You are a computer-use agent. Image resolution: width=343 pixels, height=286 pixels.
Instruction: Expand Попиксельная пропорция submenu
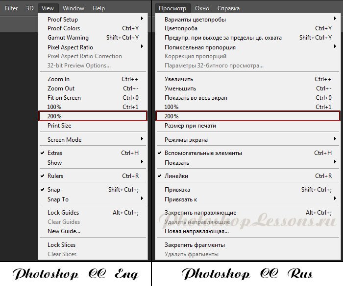point(248,47)
